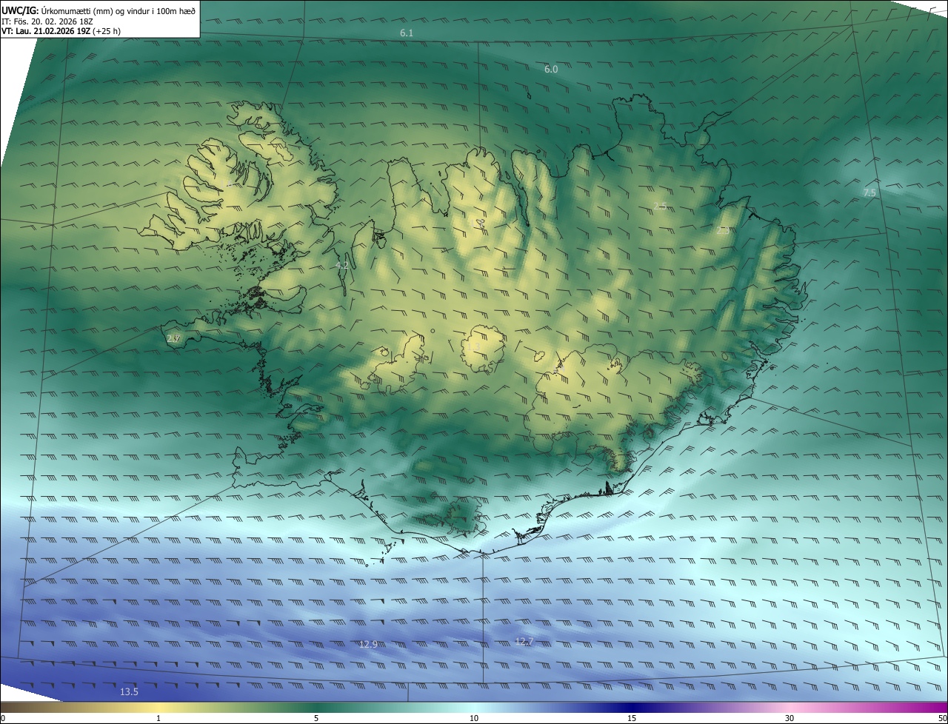
Task: Pick the pink segment of the color scale above 30
Action: pos(790,708)
